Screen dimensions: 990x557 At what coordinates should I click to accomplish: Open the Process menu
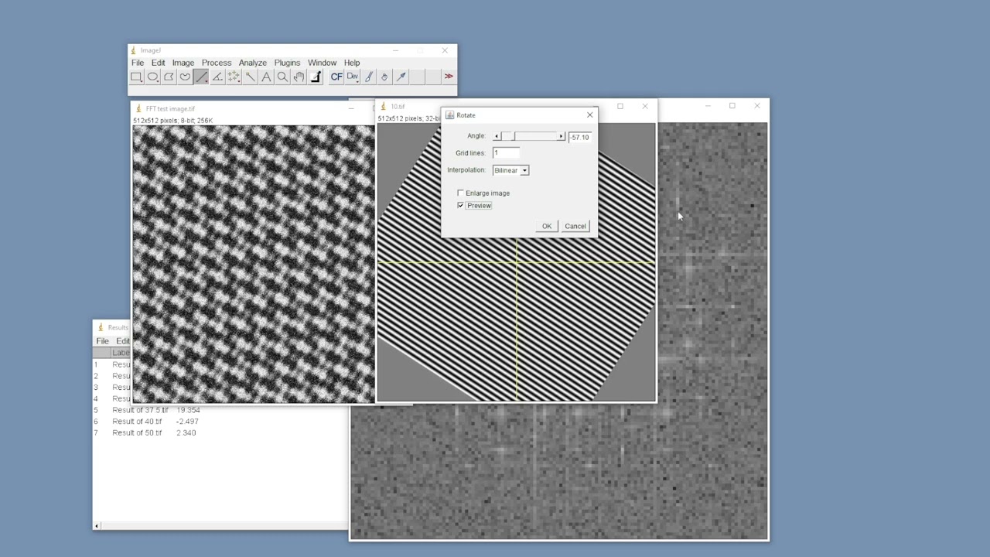point(217,63)
